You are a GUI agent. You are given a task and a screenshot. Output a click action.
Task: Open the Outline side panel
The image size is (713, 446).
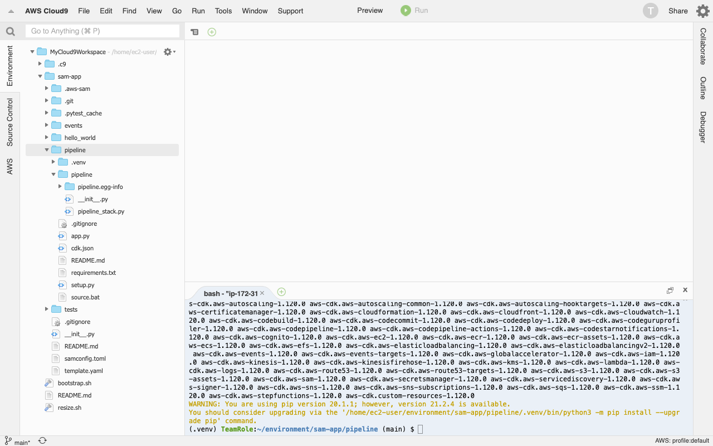703,88
